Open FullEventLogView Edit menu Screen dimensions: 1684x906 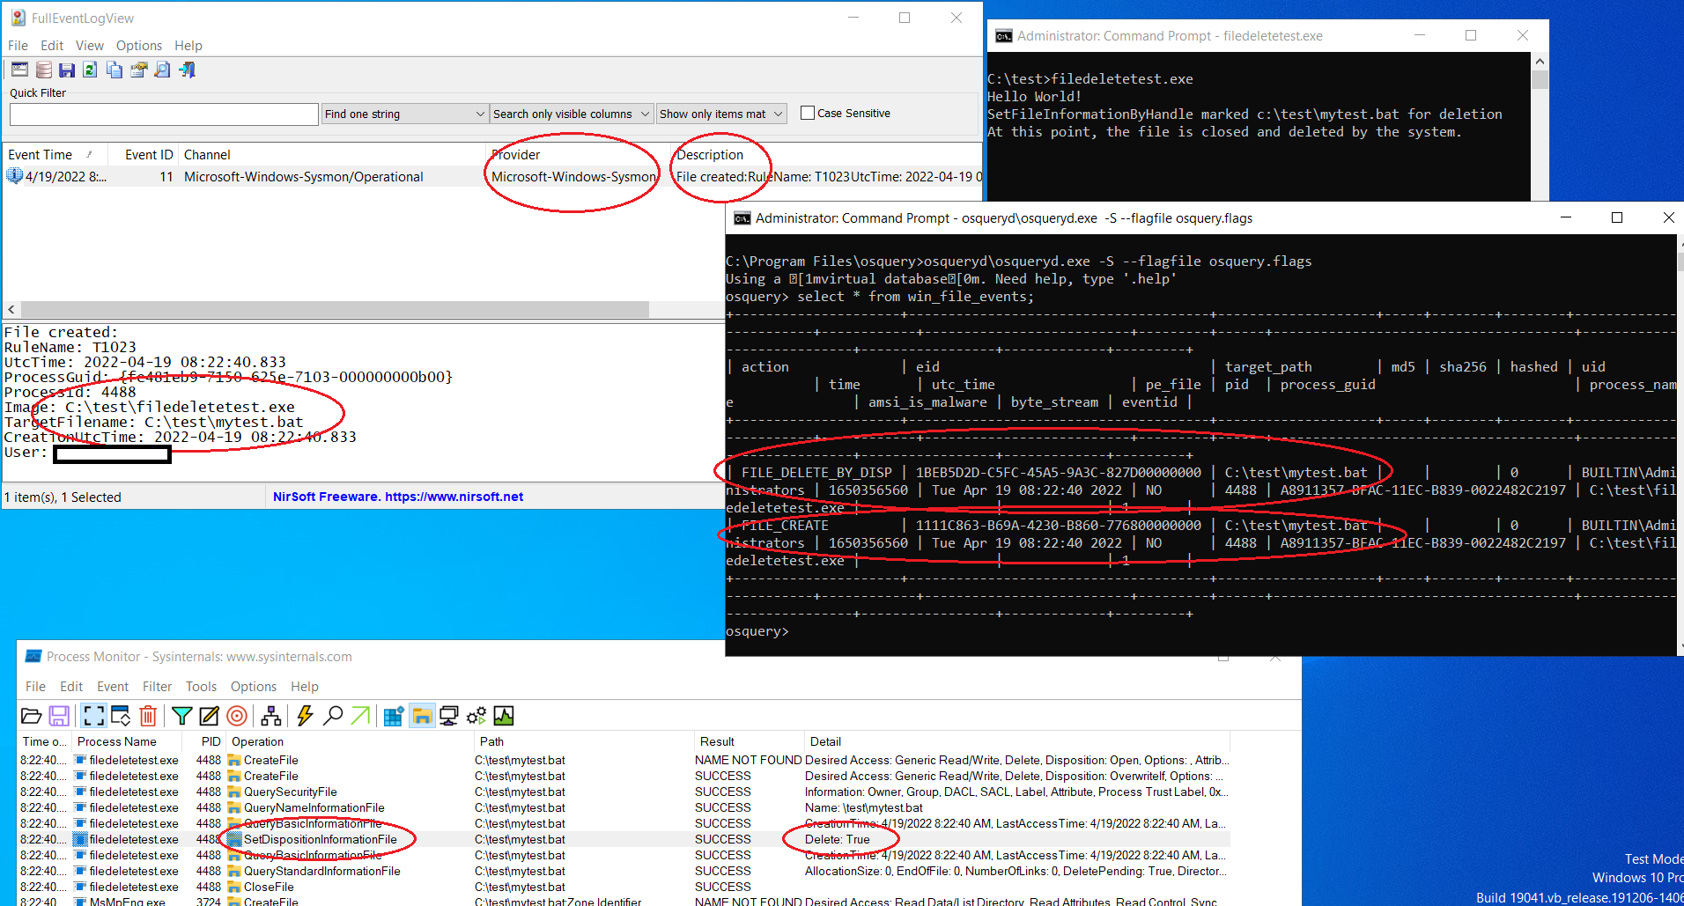point(52,46)
